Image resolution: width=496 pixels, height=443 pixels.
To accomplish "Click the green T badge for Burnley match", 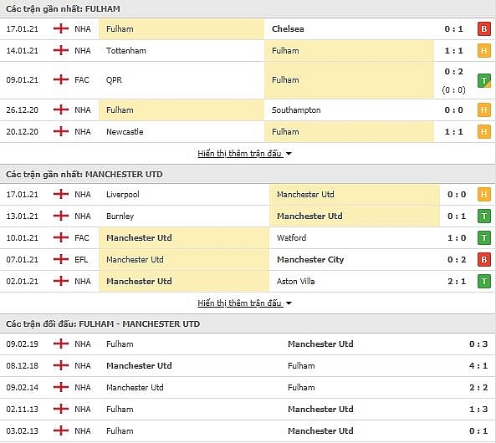I will [x=484, y=216].
